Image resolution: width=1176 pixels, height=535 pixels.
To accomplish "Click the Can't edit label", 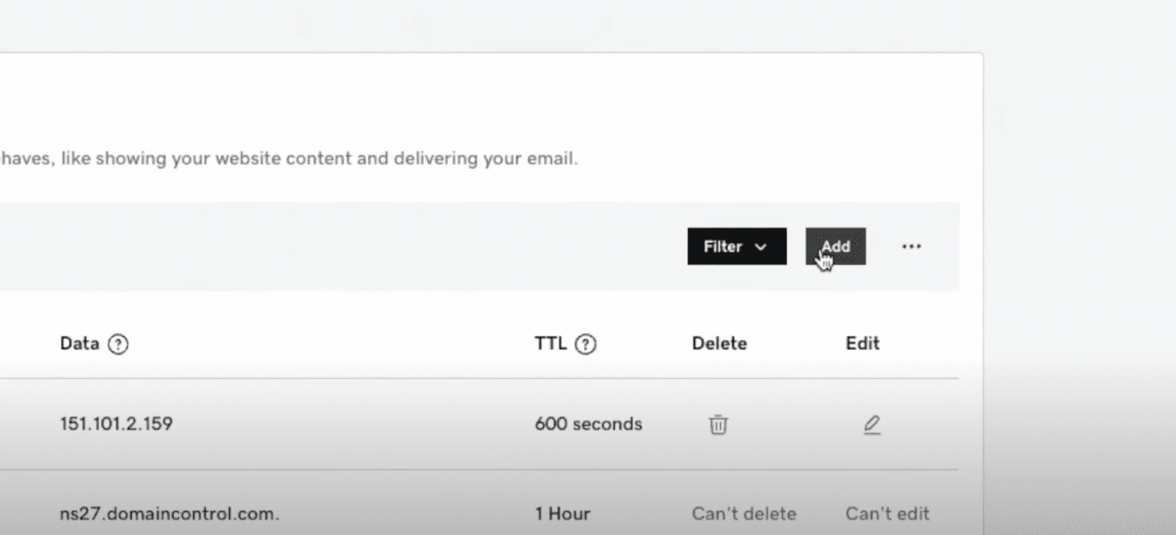I will (x=887, y=514).
